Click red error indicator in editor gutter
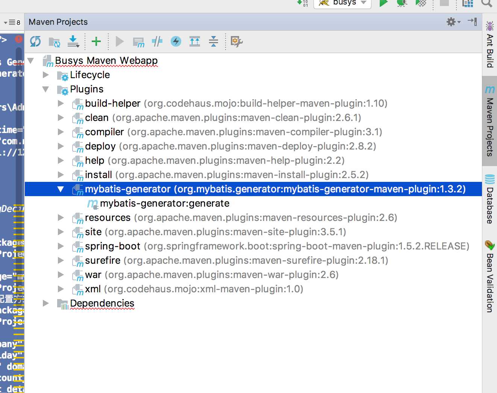Screen dimensions: 497x393 click(x=19, y=39)
